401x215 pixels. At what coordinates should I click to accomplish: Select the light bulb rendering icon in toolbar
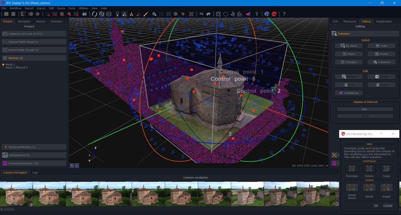(117, 14)
